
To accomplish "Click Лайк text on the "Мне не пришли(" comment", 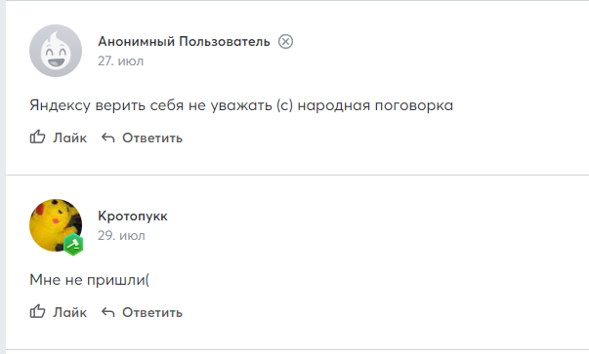I will pos(70,312).
